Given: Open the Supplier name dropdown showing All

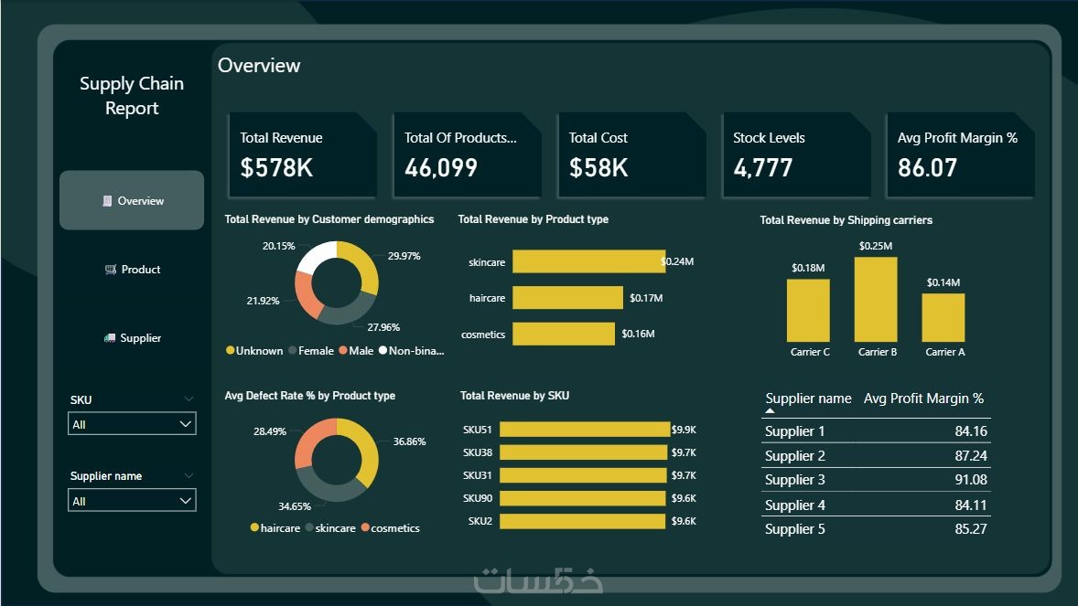Looking at the screenshot, I should coord(132,500).
